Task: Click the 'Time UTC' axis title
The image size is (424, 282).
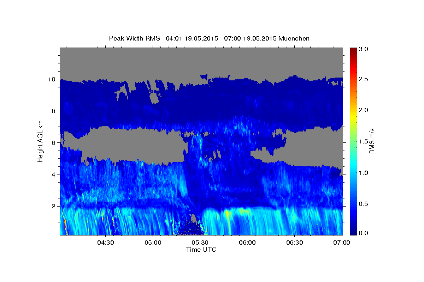Action: coord(201,250)
